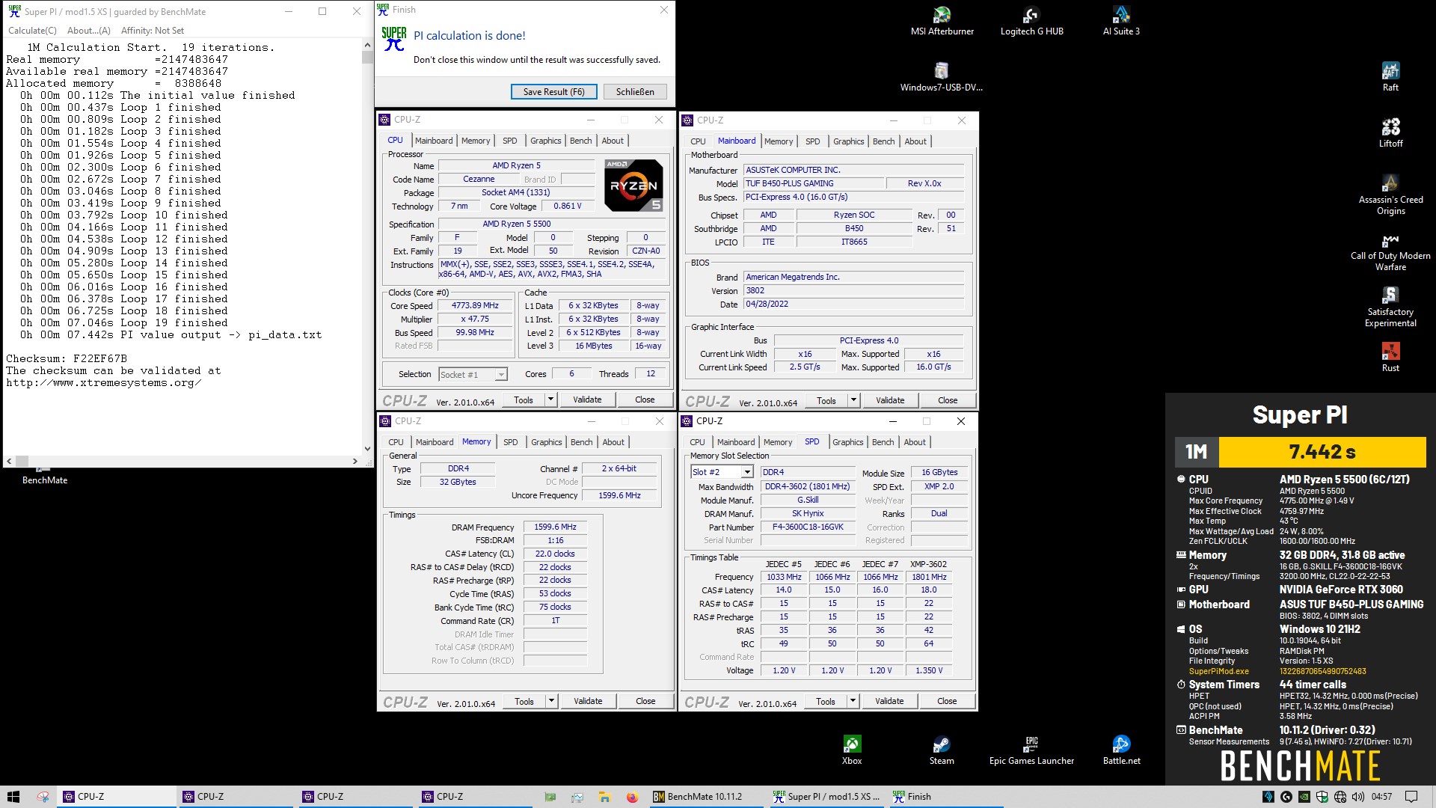Viewport: 1436px width, 808px height.
Task: Click Close in Mainboard CPU-Z window
Action: point(948,400)
